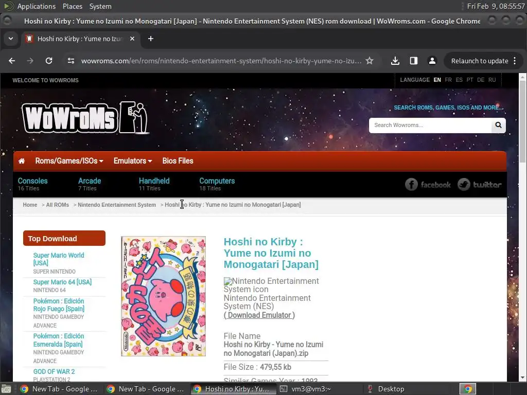
Task: Open the Bios Files menu item
Action: (x=178, y=161)
